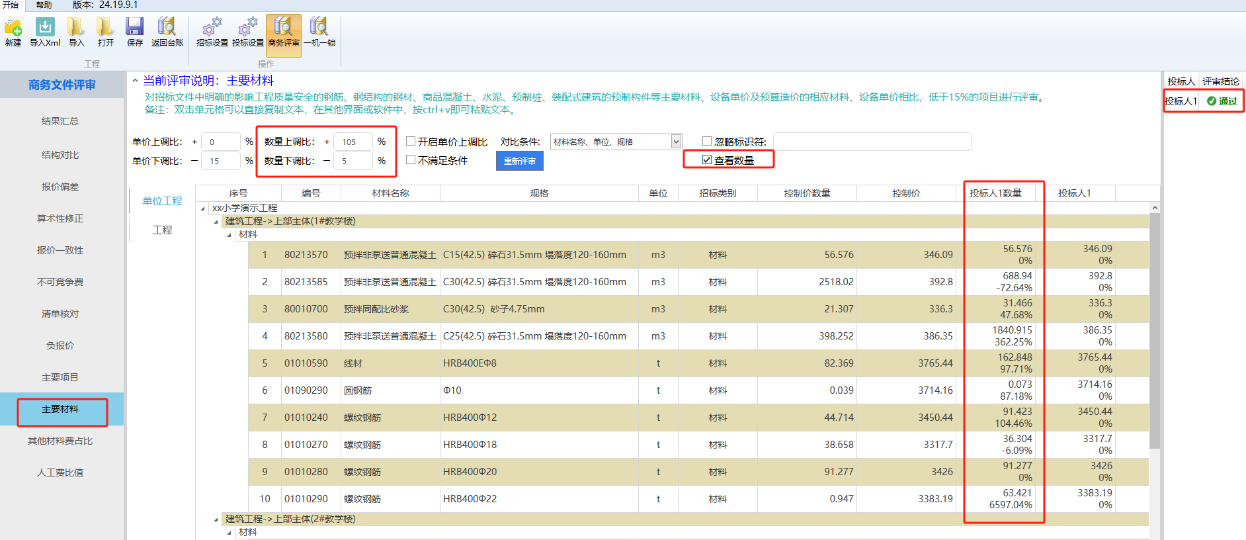Open the 帮助 menu
Screen dimensions: 1246x540
pos(44,5)
